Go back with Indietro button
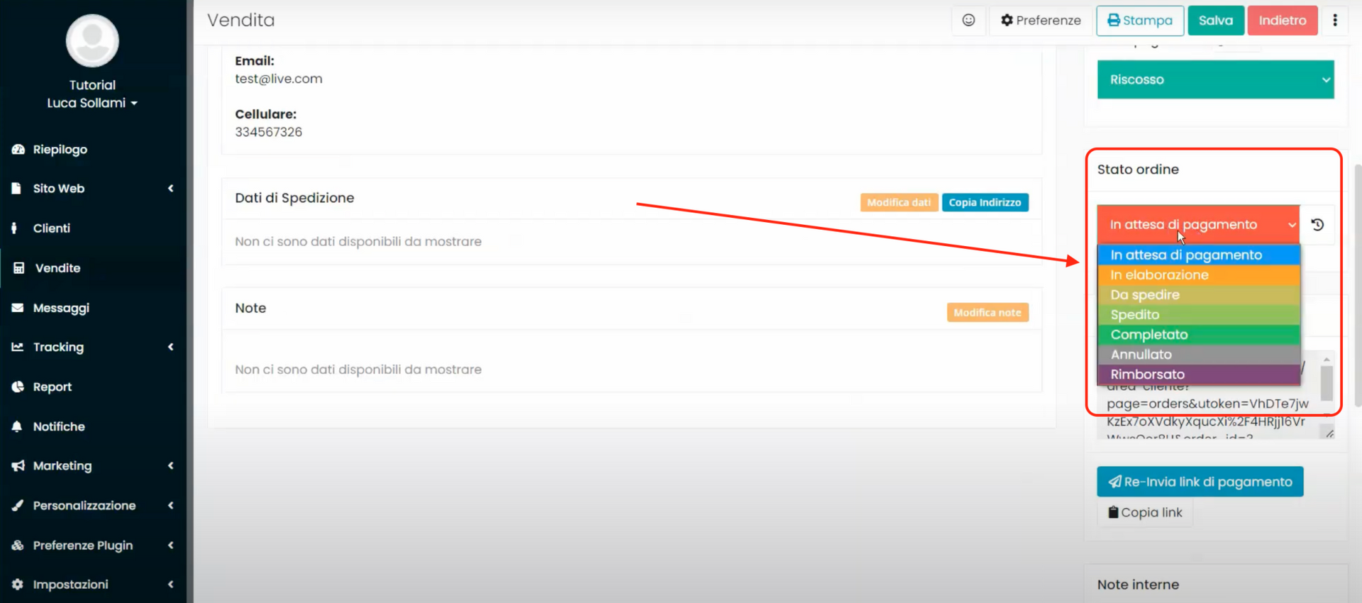This screenshot has width=1362, height=603. (1283, 20)
